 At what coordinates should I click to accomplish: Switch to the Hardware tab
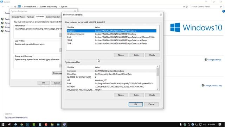(31, 17)
